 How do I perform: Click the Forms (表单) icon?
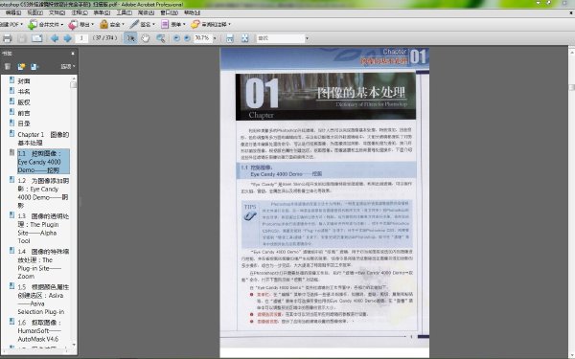click(165, 25)
